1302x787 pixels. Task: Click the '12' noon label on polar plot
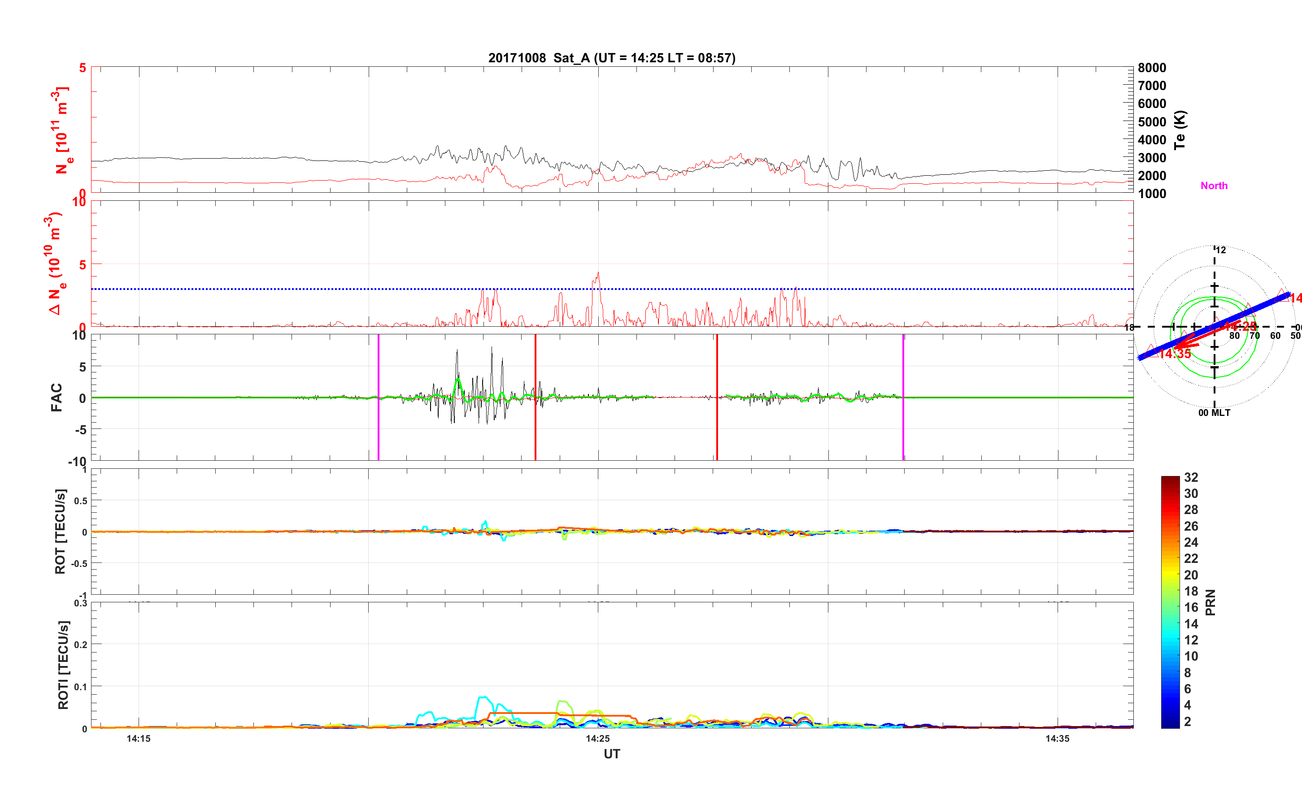click(1221, 250)
